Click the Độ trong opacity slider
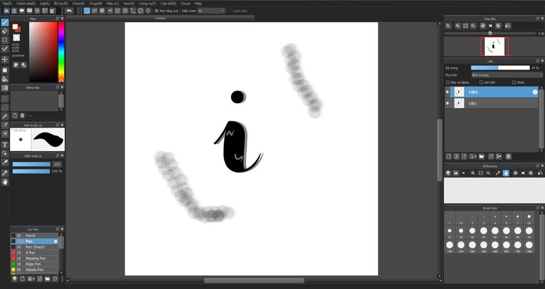 [x=500, y=68]
